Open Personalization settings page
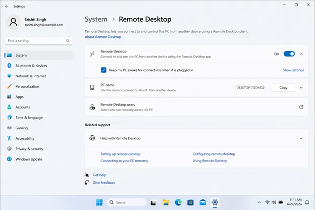The width and height of the screenshot is (315, 210). click(x=38, y=86)
